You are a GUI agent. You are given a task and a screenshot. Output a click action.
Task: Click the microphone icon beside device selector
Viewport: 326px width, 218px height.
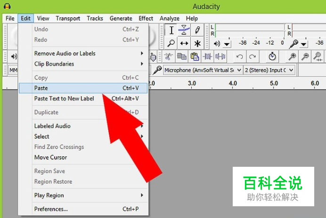[157, 70]
